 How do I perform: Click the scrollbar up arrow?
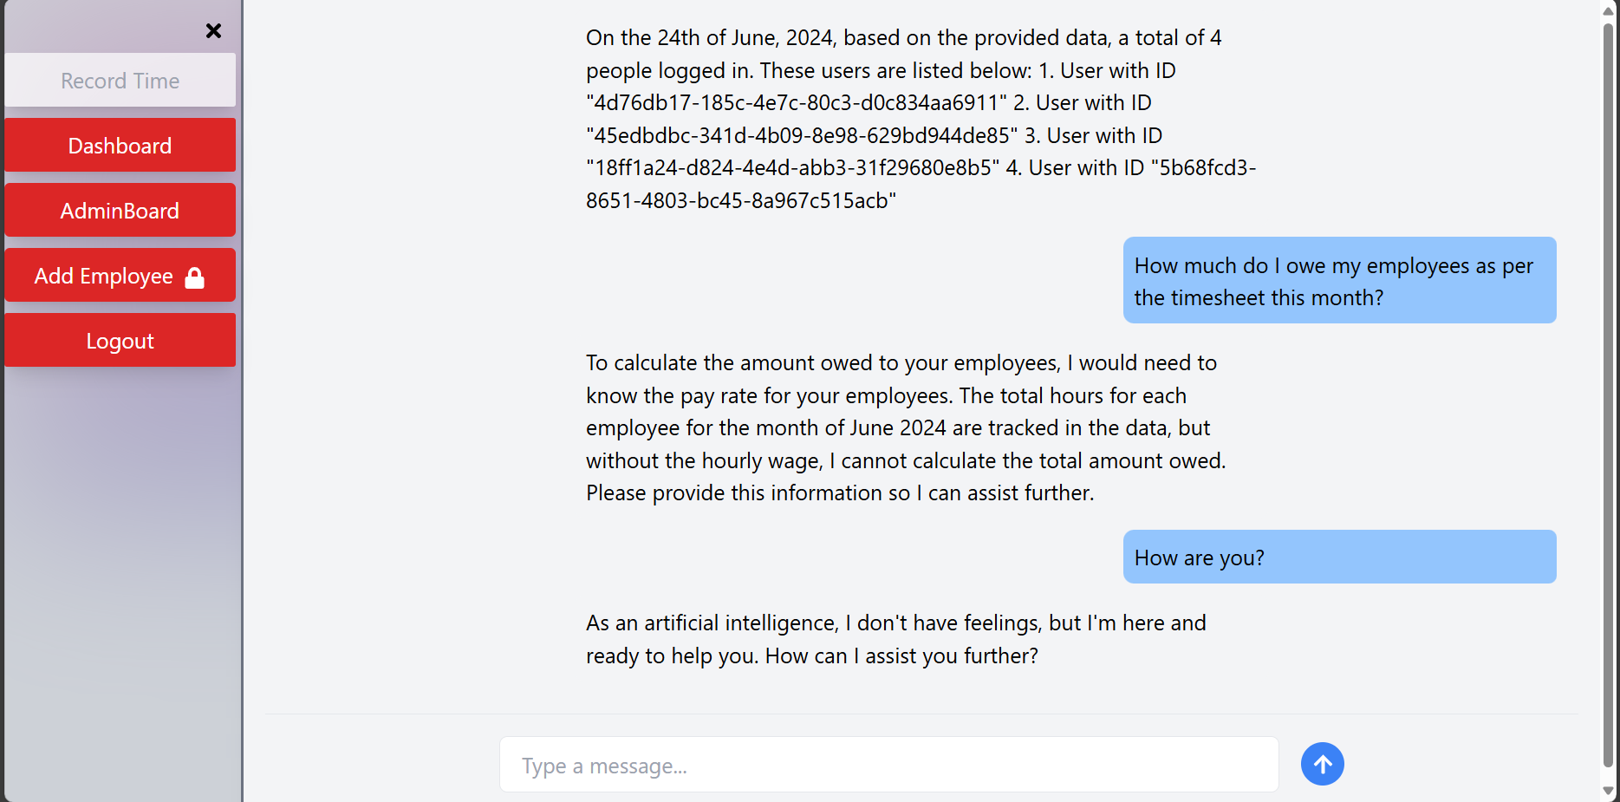pyautogui.click(x=1608, y=11)
